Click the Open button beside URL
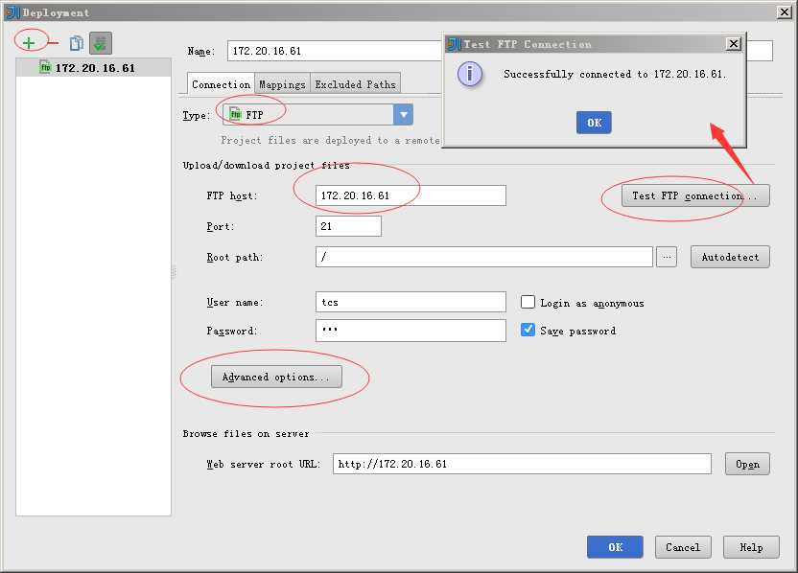 click(x=747, y=464)
